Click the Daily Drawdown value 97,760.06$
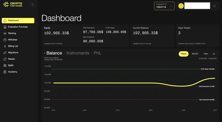This screenshot has width=222, height=122. tap(93, 32)
